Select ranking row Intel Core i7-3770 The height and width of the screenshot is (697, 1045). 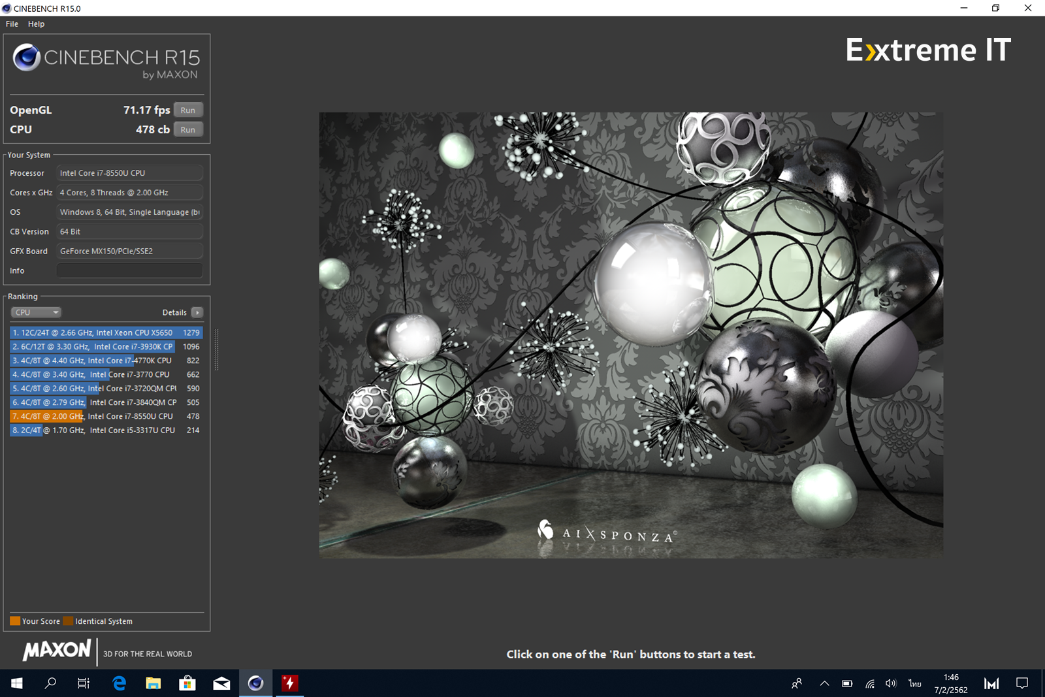point(106,374)
